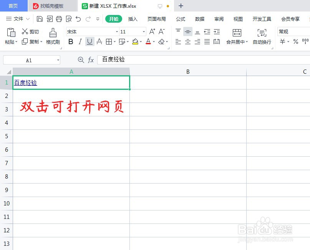Open the font name (宋体) dropdown
The width and height of the screenshot is (310, 250).
[117, 31]
